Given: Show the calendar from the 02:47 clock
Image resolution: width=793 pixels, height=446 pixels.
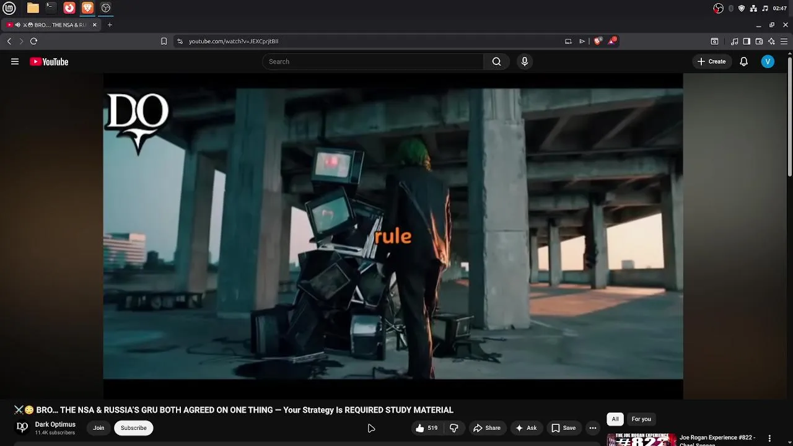Looking at the screenshot, I should pos(780,8).
